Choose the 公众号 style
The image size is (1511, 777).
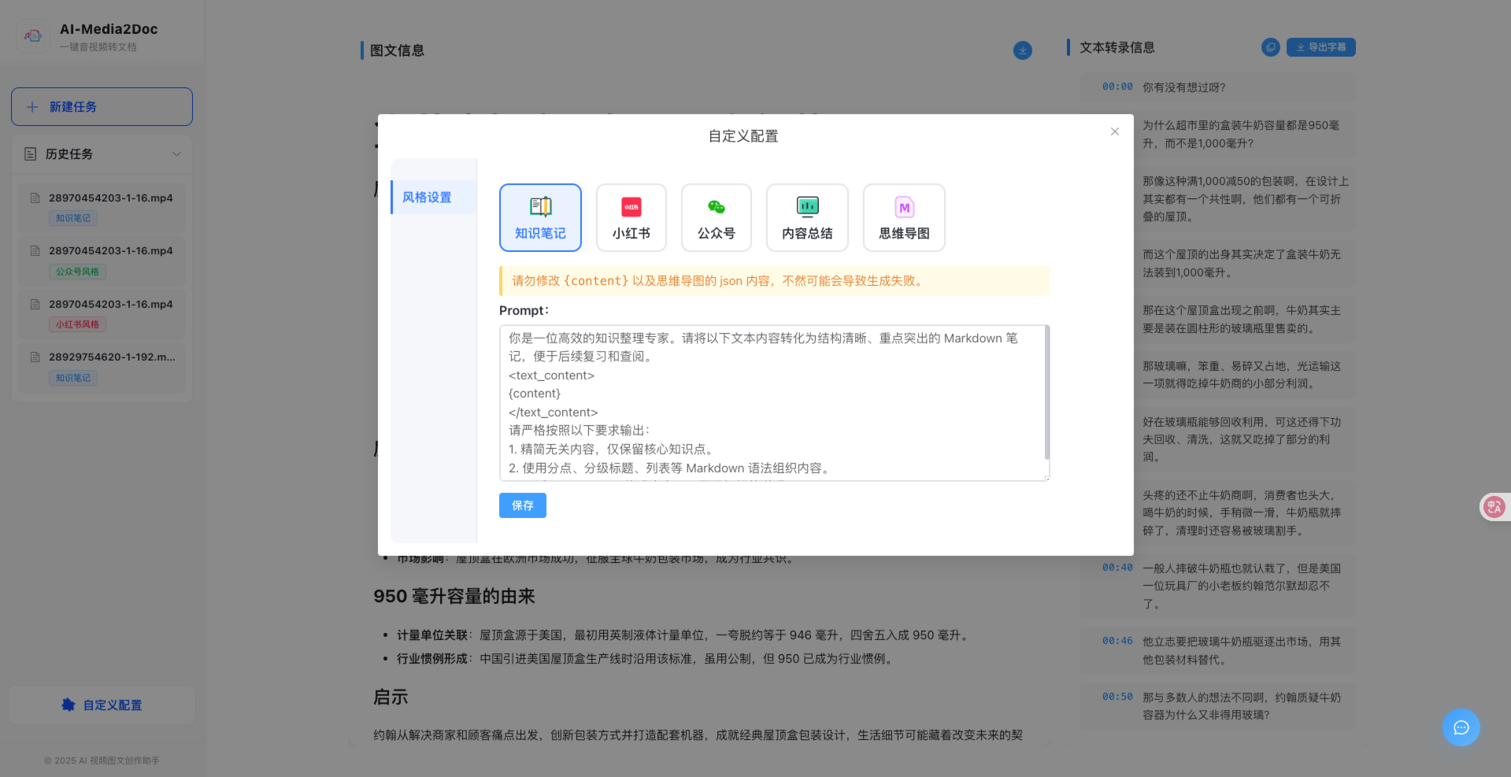tap(716, 217)
